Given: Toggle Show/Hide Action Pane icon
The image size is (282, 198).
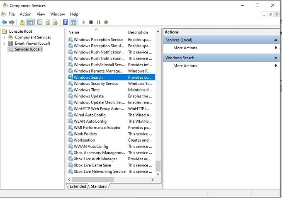Looking at the screenshot, I should coord(73,22).
